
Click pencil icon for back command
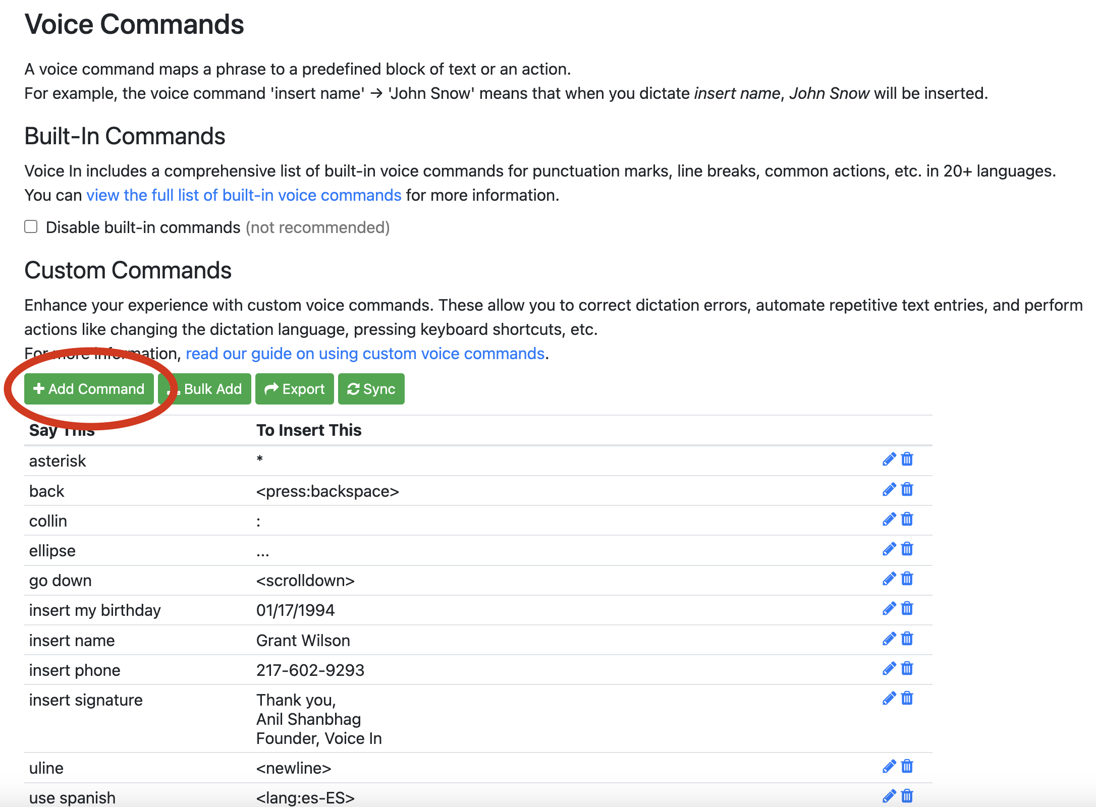[889, 490]
